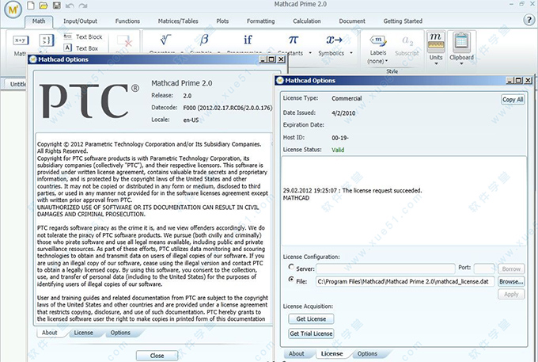The height and width of the screenshot is (362, 538).
Task: Open the Units ruler icon
Action: click(x=436, y=42)
